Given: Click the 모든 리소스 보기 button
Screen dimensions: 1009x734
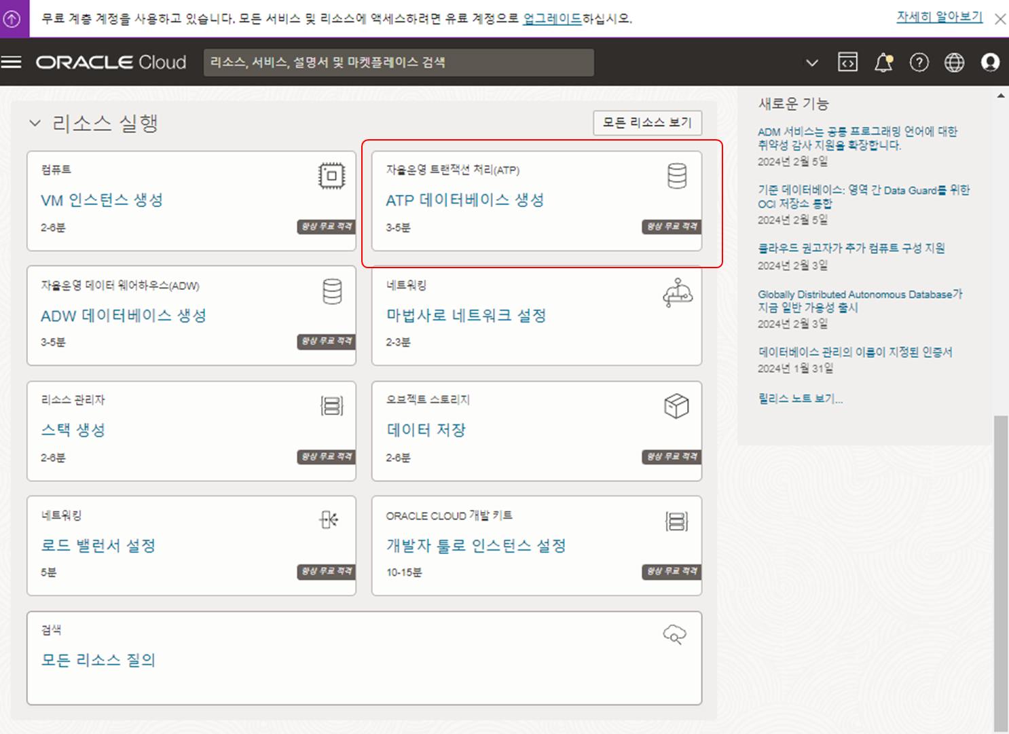Looking at the screenshot, I should click(647, 123).
